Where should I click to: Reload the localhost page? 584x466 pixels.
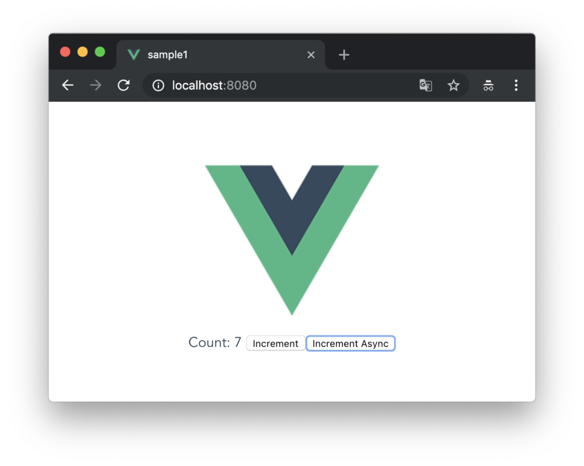[x=124, y=86]
